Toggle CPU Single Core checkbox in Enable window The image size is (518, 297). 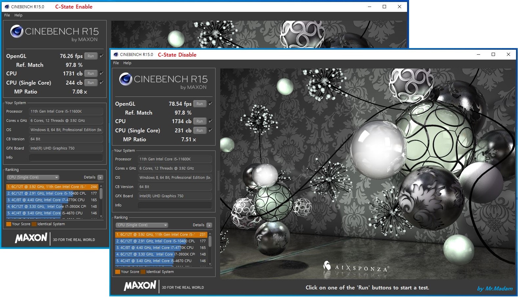pyautogui.click(x=101, y=82)
